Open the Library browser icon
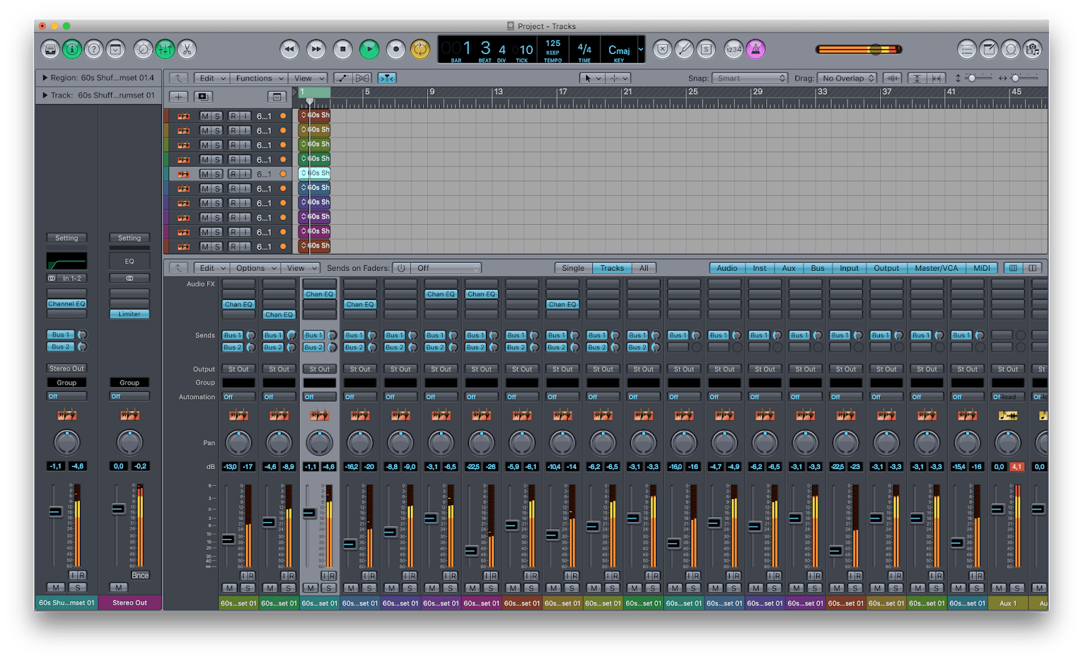This screenshot has width=1083, height=660. click(x=51, y=49)
